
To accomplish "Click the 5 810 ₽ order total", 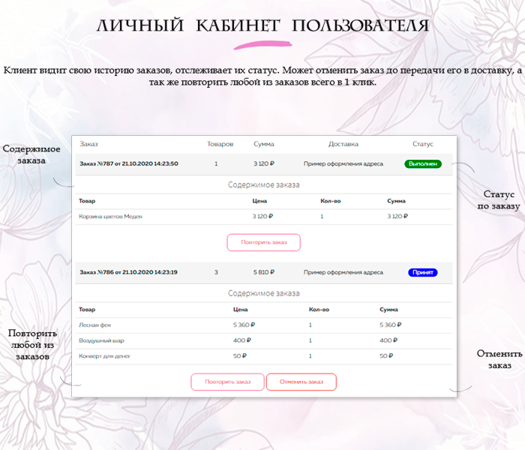I will coord(264,272).
